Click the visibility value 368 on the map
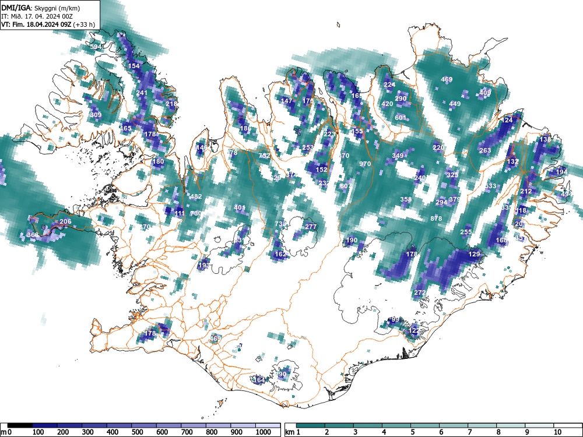583x437 pixels. (33, 235)
